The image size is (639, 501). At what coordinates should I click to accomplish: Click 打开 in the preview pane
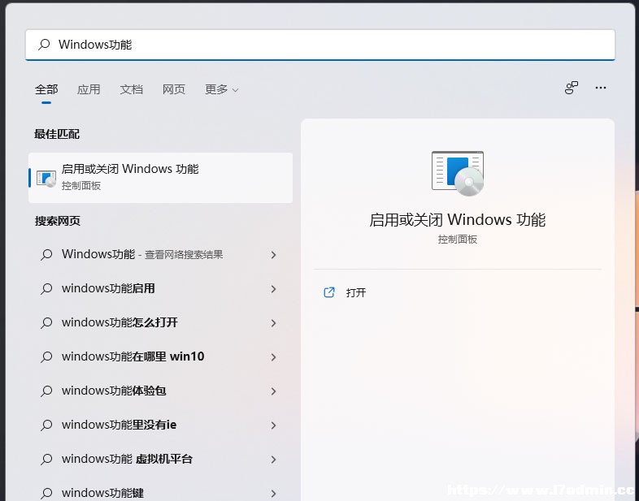pos(356,292)
